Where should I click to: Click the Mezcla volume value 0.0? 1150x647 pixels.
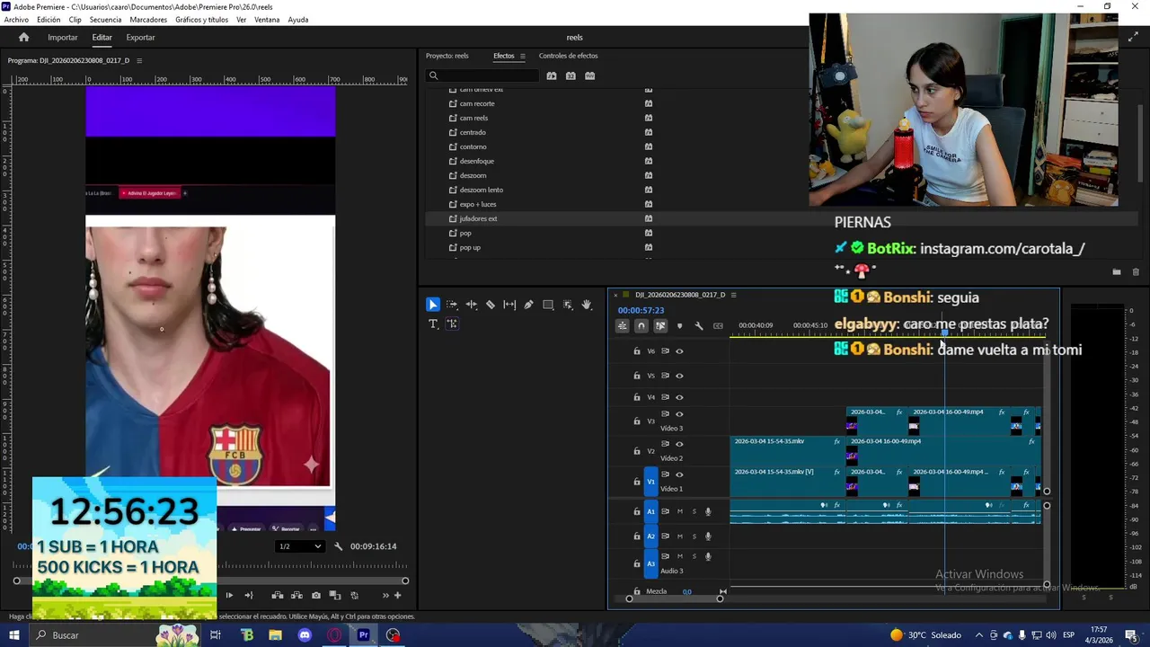686,591
